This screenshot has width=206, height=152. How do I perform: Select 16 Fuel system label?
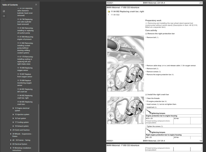20,118
